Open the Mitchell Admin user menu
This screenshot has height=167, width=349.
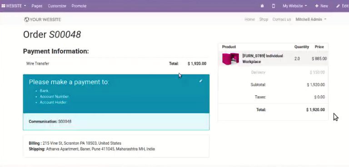(x=311, y=20)
